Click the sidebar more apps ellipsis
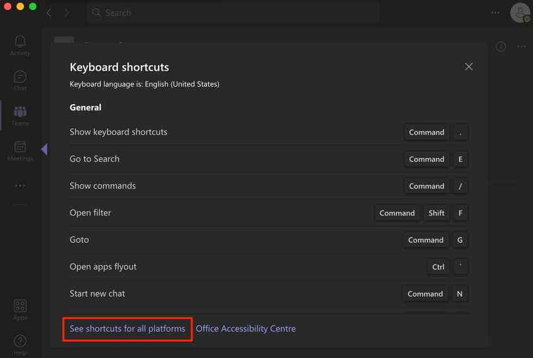 pyautogui.click(x=20, y=186)
